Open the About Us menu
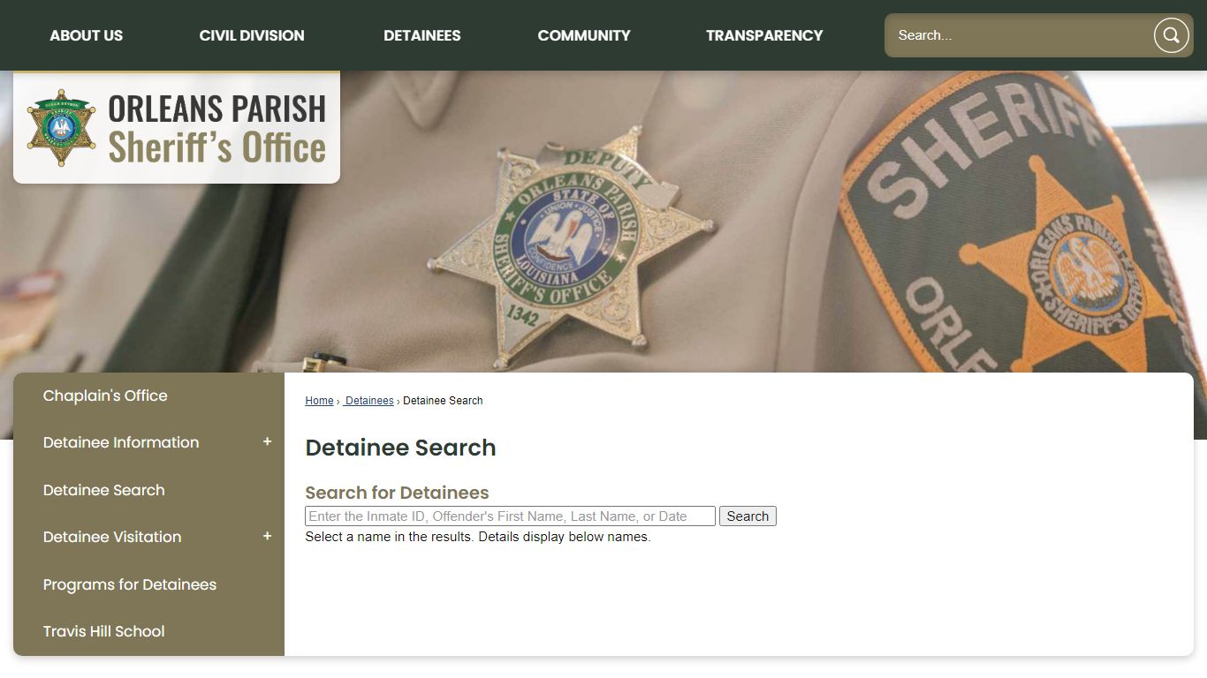Screen dimensions: 1207x678 pos(86,35)
